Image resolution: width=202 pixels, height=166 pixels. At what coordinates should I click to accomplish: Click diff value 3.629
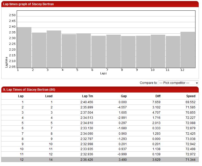[156, 160]
